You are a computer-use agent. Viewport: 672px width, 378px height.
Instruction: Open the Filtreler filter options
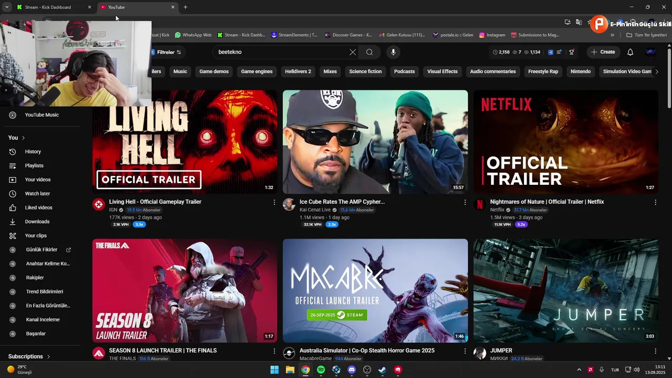(166, 52)
